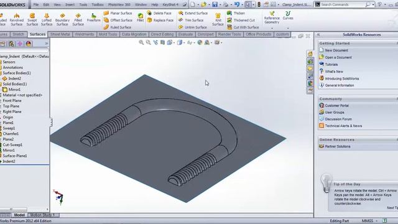This screenshot has width=398, height=224.
Task: Open the Curves dropdown
Action: click(288, 29)
